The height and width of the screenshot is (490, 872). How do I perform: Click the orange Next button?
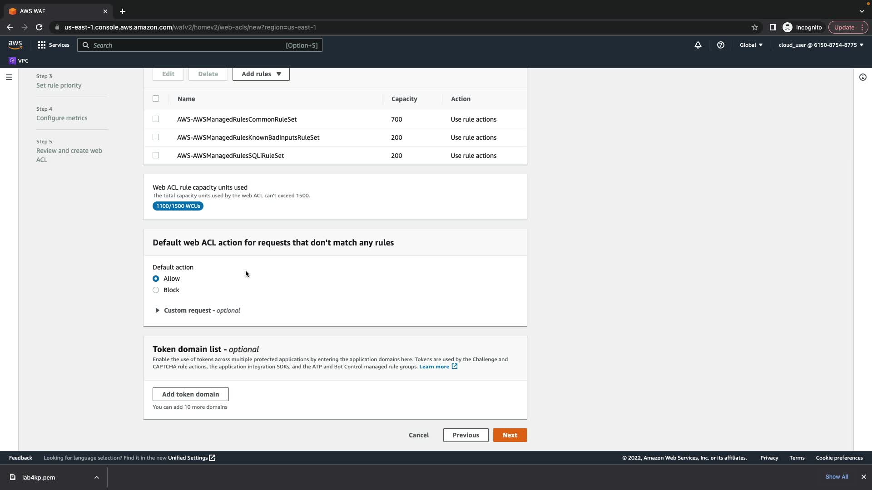[510, 435]
